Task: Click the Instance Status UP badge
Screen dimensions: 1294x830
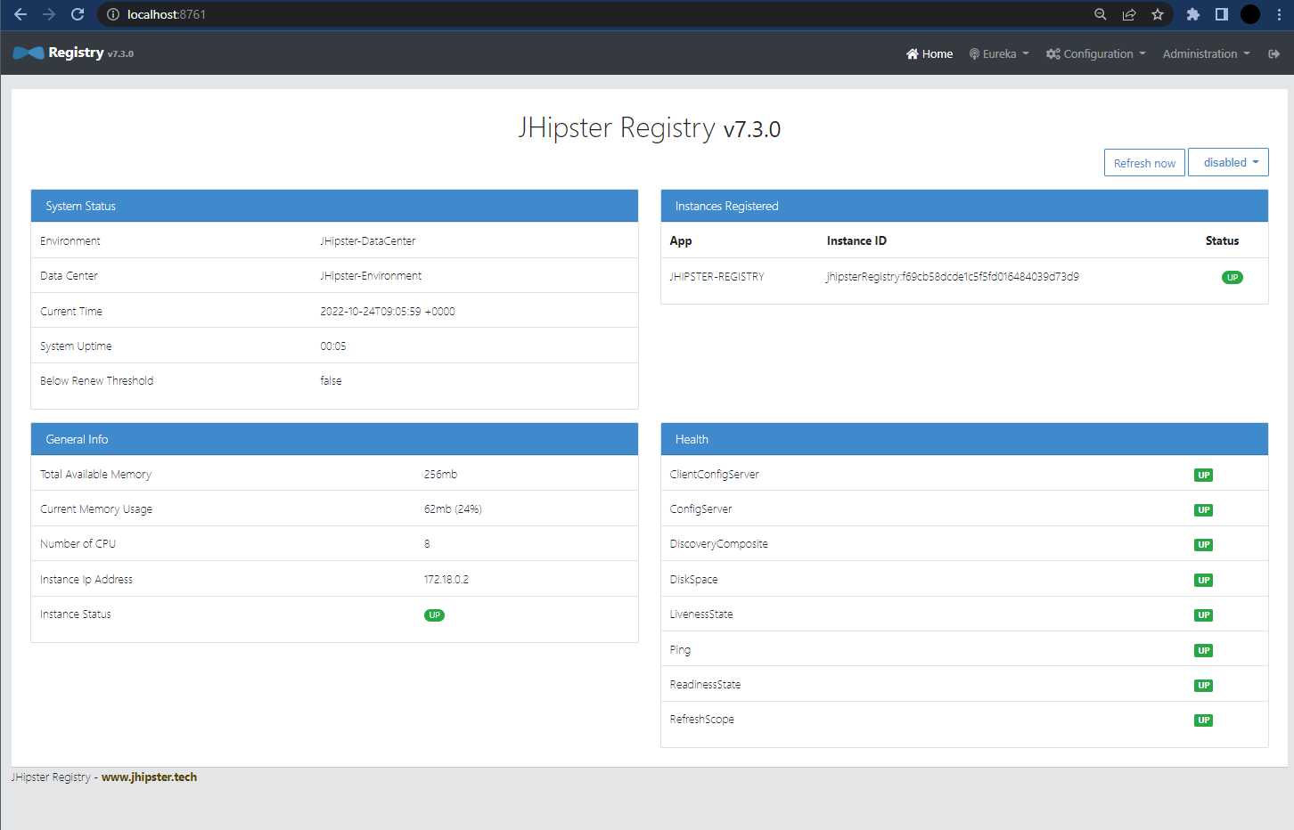Action: [x=434, y=615]
